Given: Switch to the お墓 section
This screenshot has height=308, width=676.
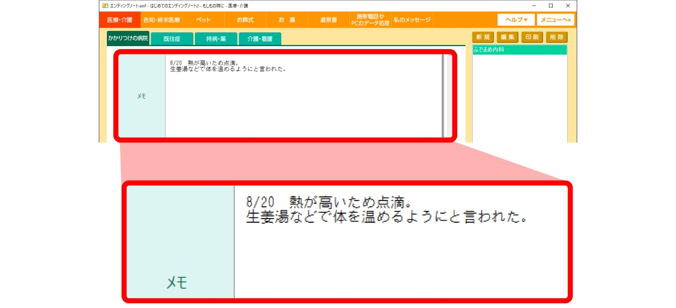Looking at the screenshot, I should click(287, 20).
